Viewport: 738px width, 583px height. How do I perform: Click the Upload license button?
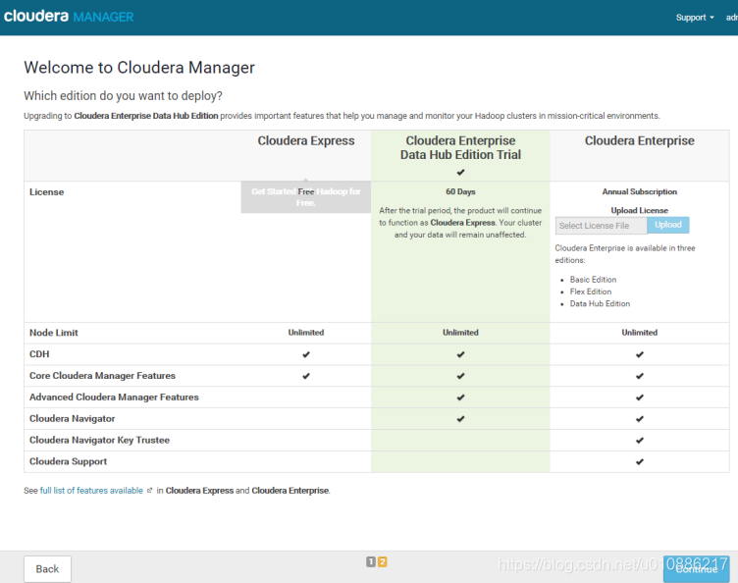(668, 225)
